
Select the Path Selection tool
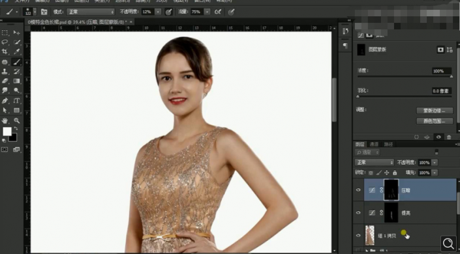[x=5, y=111]
